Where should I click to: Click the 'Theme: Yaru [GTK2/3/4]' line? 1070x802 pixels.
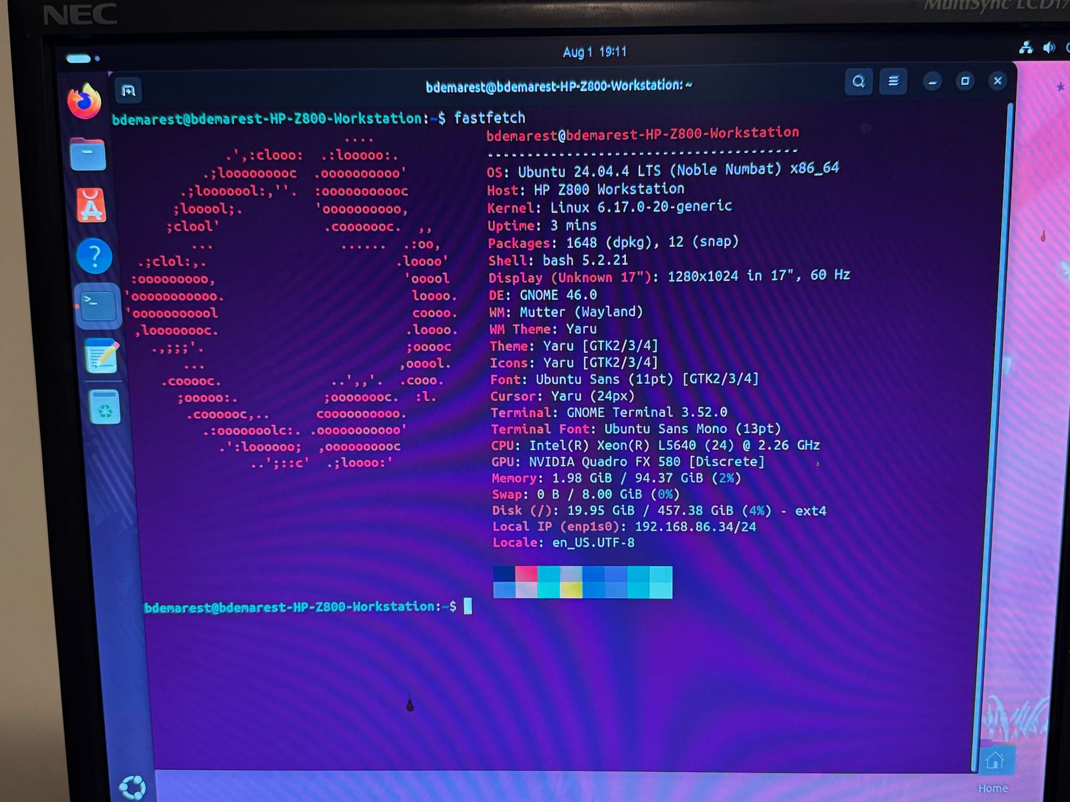(574, 346)
